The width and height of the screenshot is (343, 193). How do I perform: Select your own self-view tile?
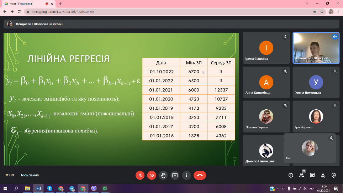tap(310, 148)
